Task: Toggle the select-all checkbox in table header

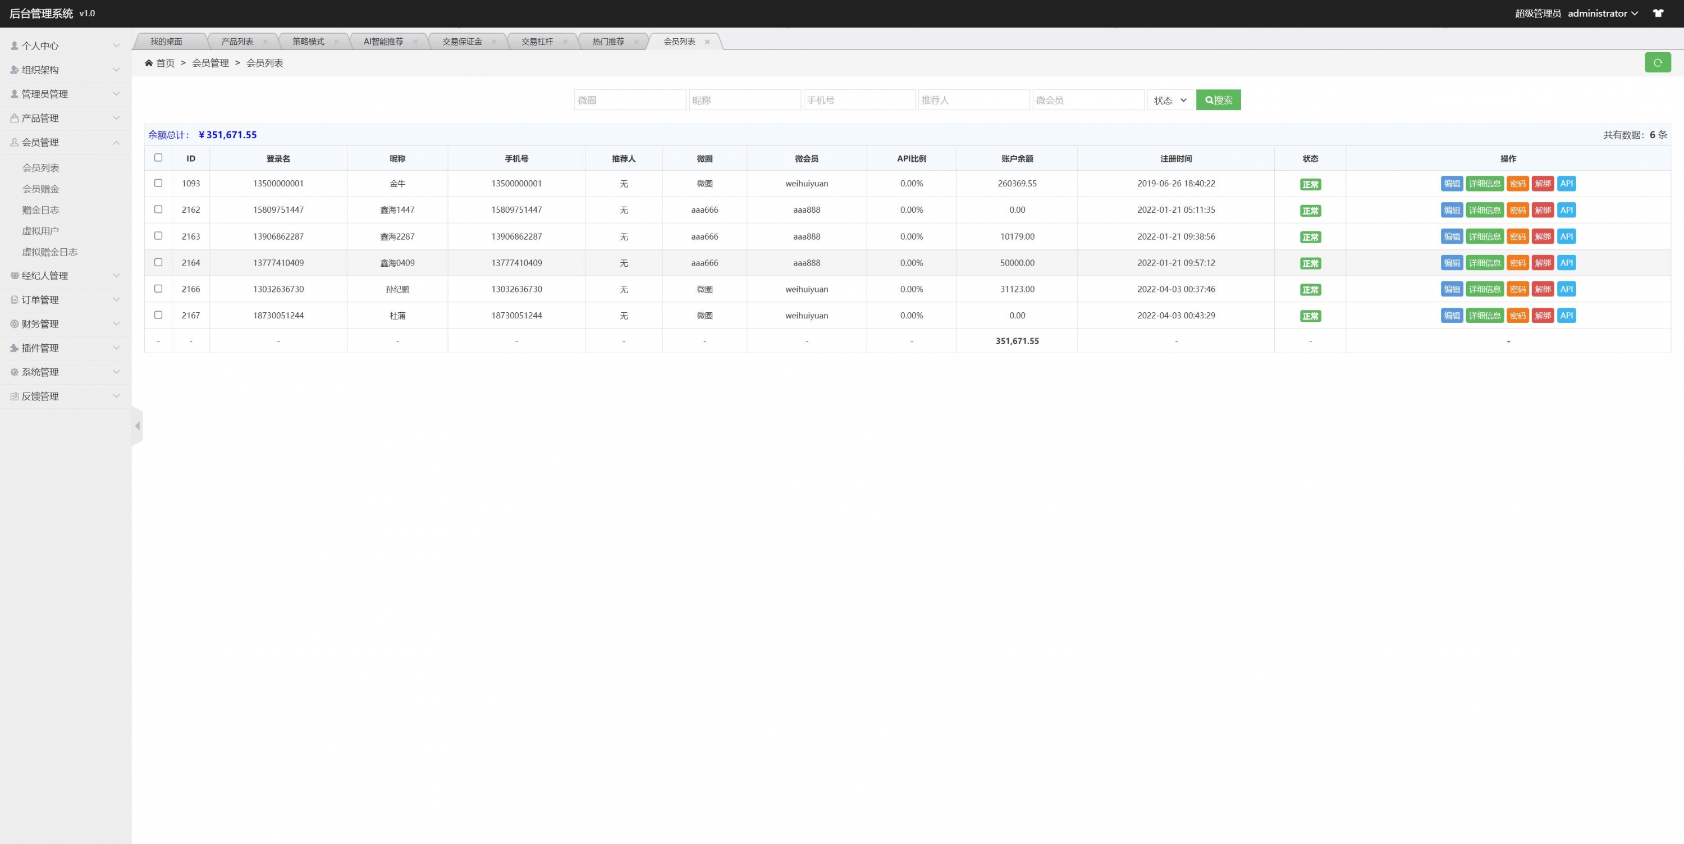Action: pyautogui.click(x=158, y=158)
